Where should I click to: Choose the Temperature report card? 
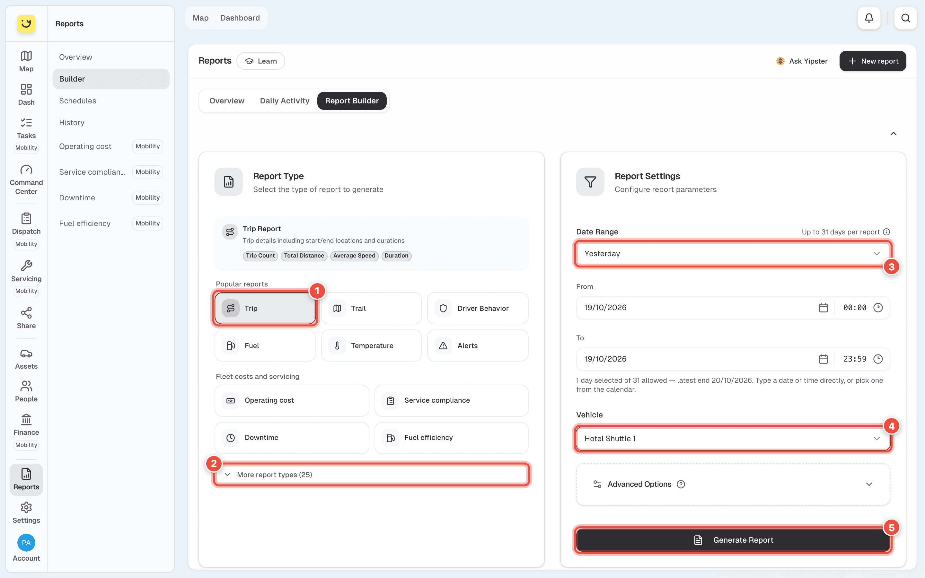371,346
